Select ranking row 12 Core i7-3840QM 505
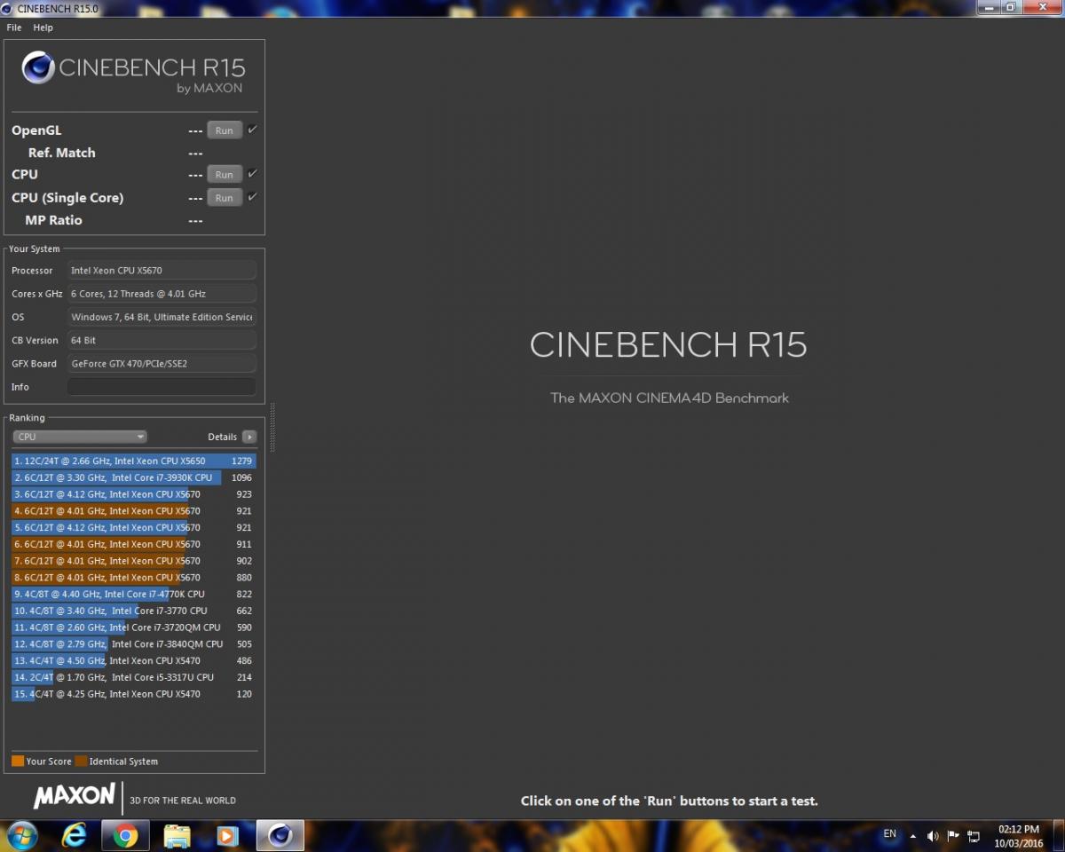Viewport: 1065px width, 852px height. 134,644
